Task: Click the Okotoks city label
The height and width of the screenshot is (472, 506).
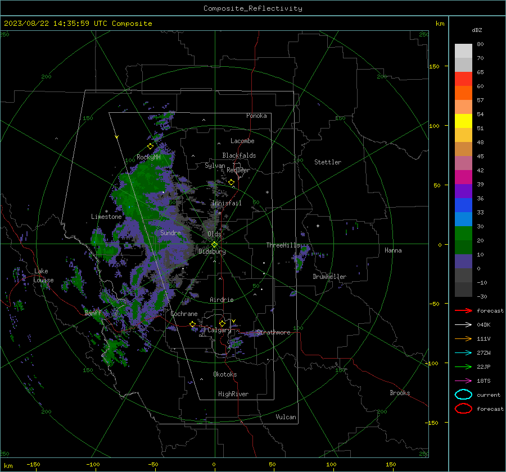Action: 225,374
